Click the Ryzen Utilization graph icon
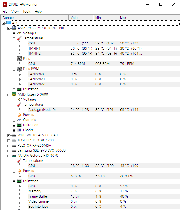180x210 pixels. coord(19,125)
